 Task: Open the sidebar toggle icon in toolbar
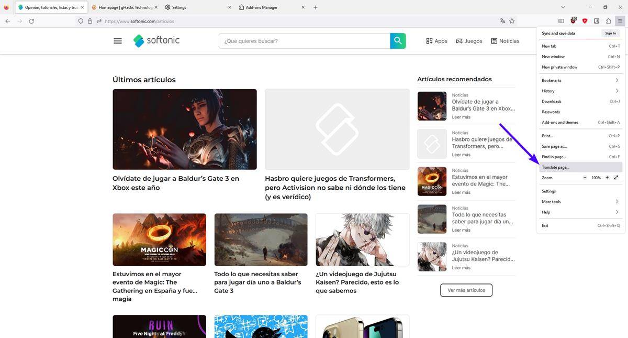(x=561, y=21)
